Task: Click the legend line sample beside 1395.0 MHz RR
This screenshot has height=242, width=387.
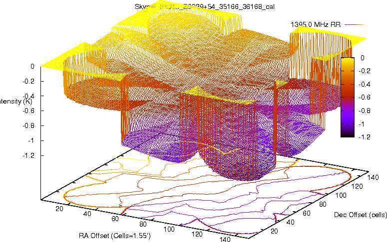Action: click(x=355, y=24)
